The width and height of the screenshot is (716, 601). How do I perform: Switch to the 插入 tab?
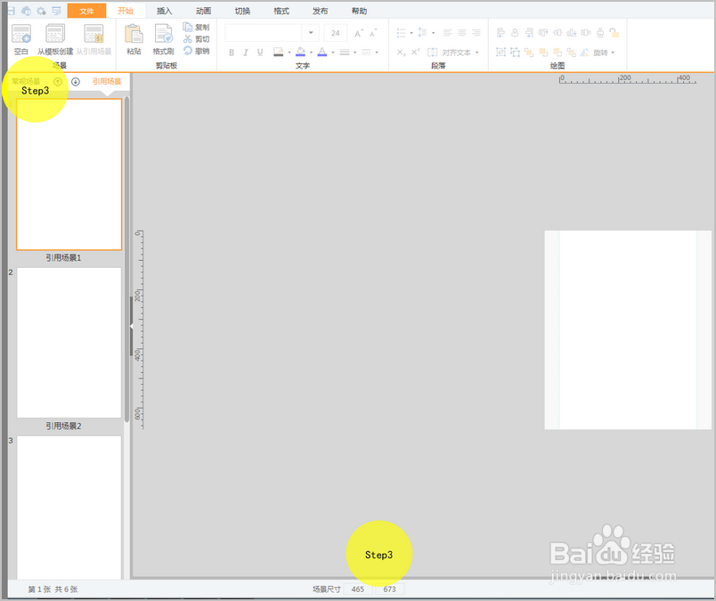pyautogui.click(x=165, y=11)
